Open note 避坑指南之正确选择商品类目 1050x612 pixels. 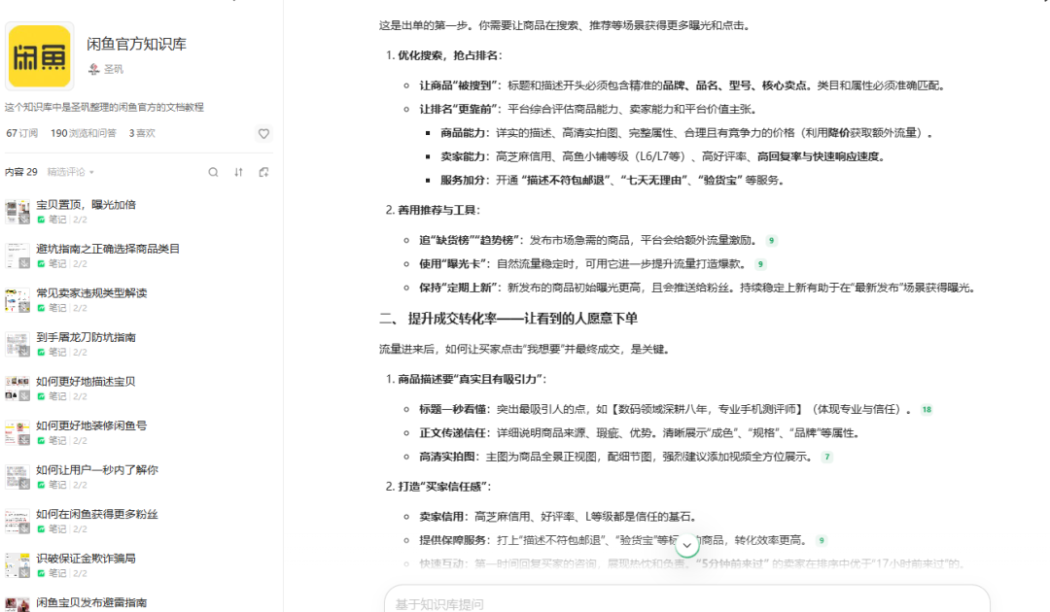click(108, 249)
